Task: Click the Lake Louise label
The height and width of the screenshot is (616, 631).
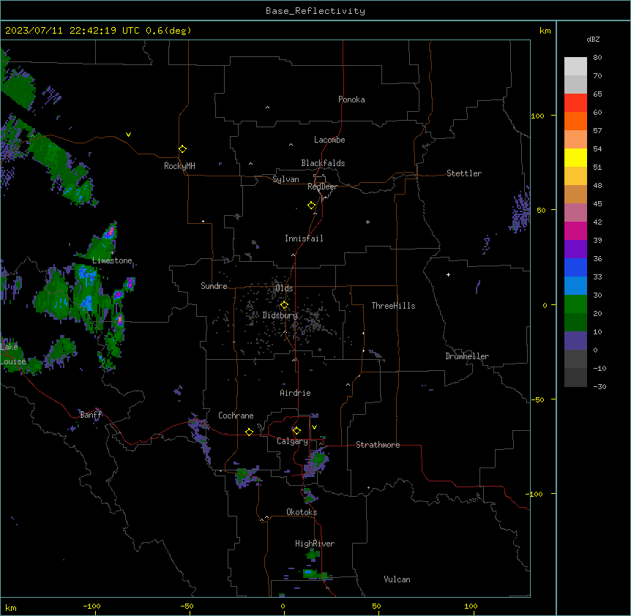Action: [x=13, y=354]
